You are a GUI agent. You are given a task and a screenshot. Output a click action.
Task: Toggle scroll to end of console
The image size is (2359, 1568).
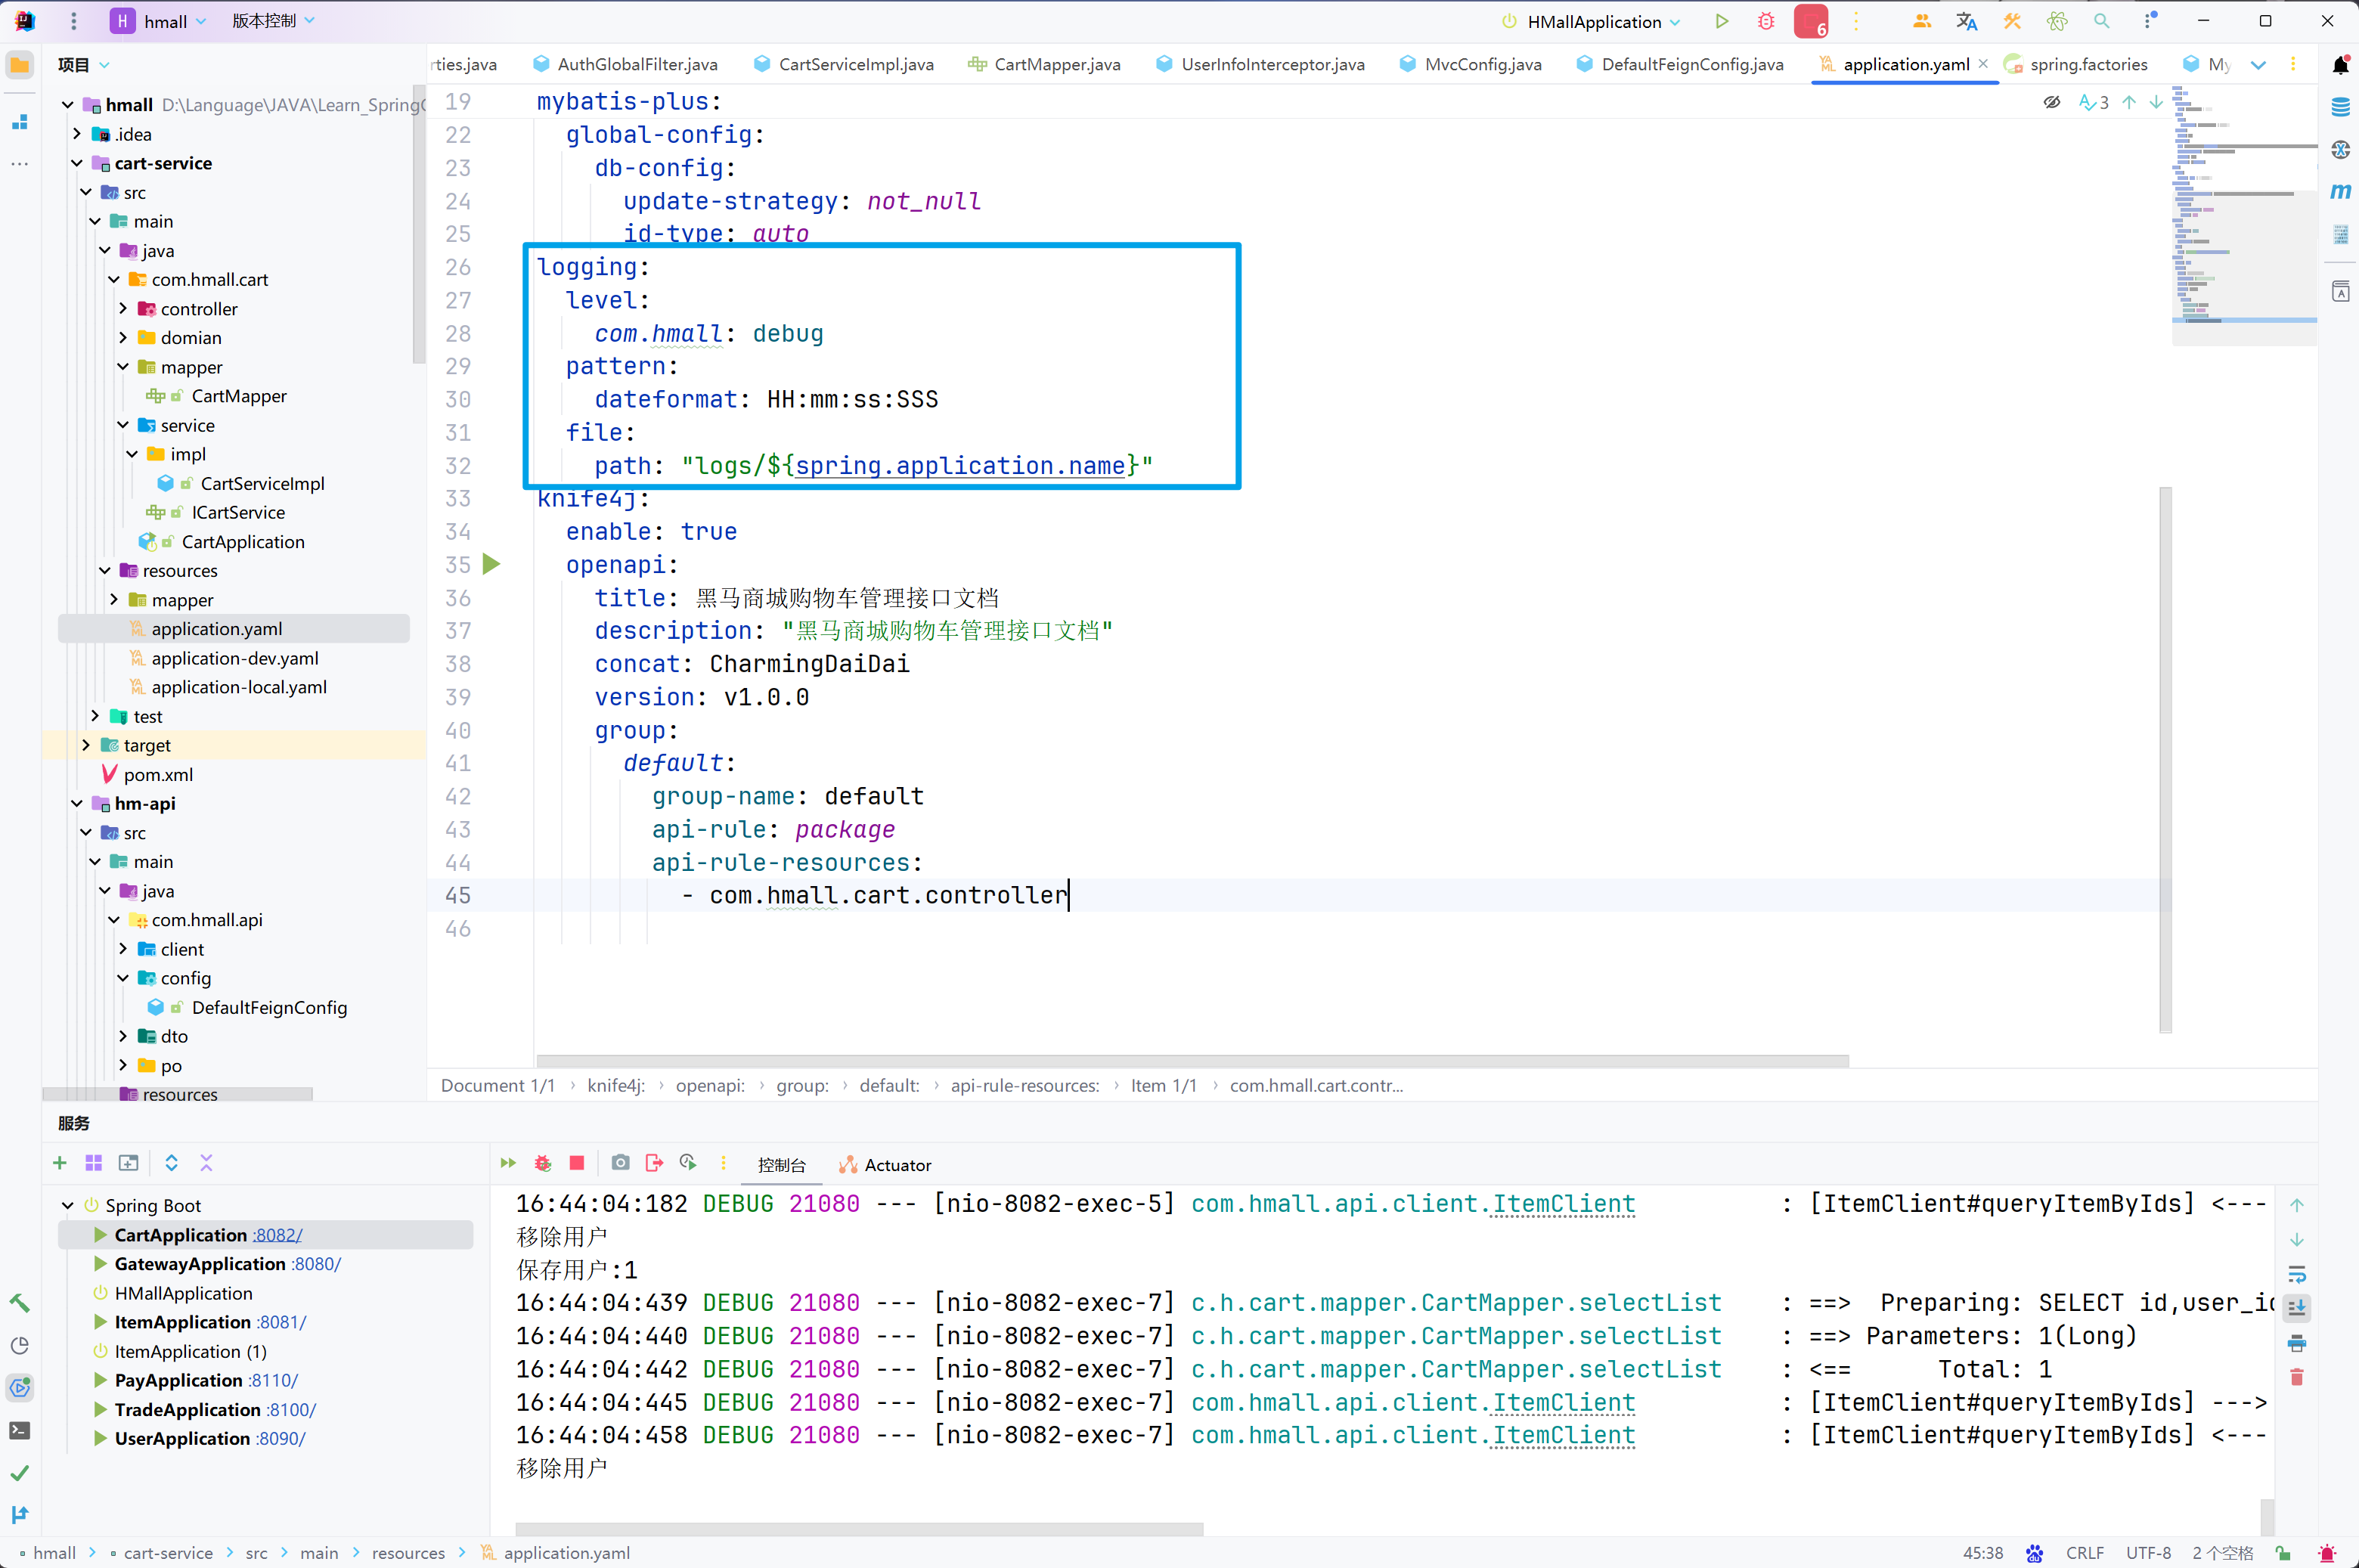2296,1308
